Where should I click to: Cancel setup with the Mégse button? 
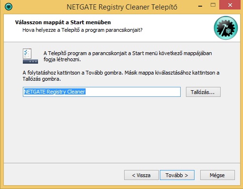click(x=217, y=175)
